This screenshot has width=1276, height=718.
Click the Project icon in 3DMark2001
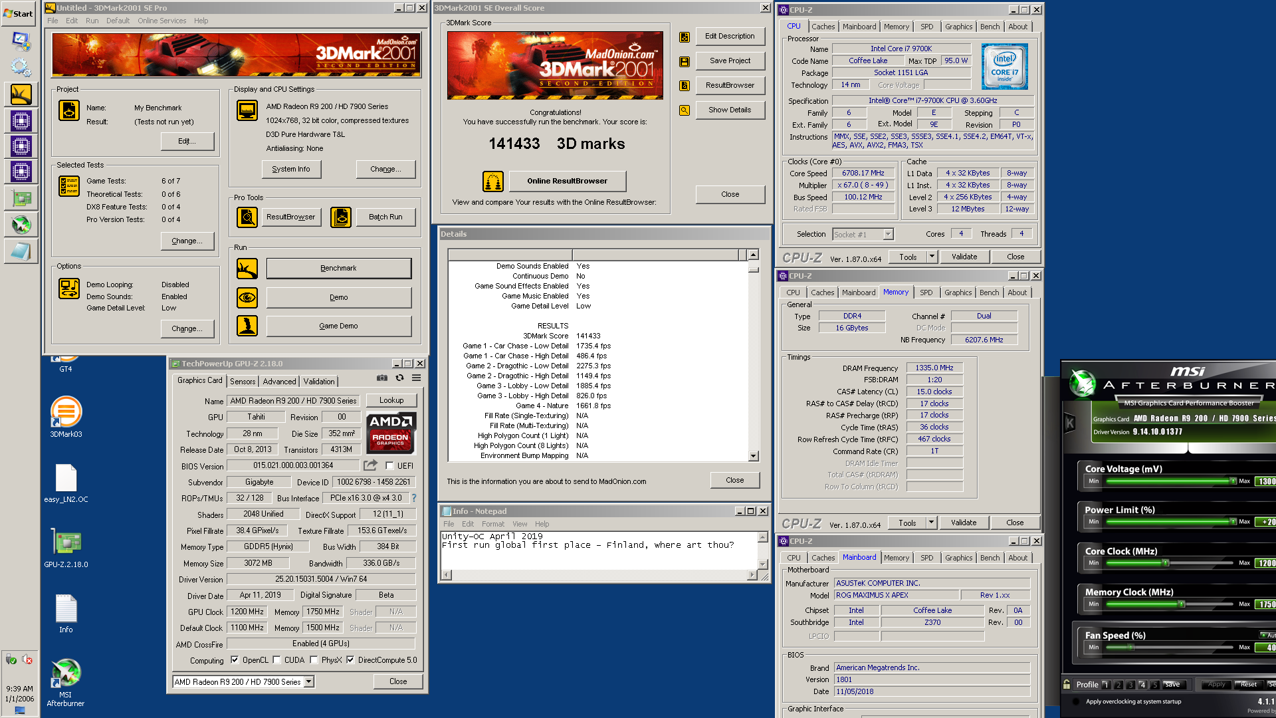click(69, 110)
